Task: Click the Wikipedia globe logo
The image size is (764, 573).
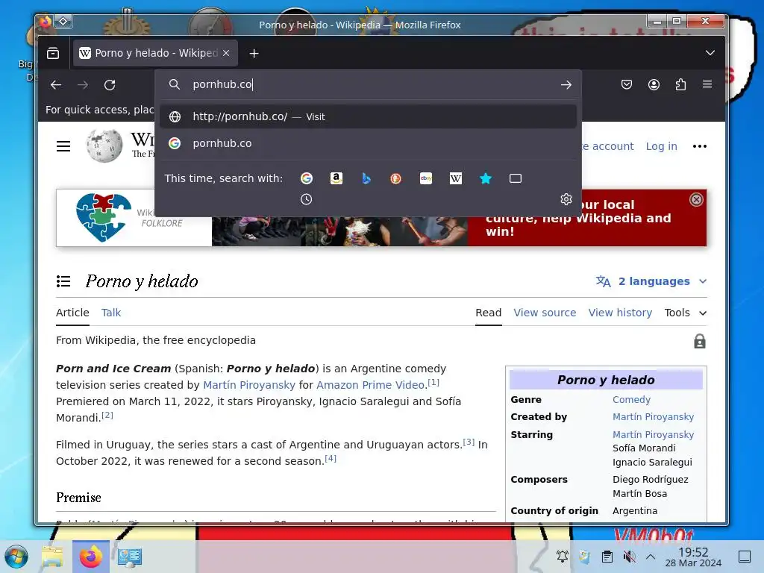Action: [104, 145]
